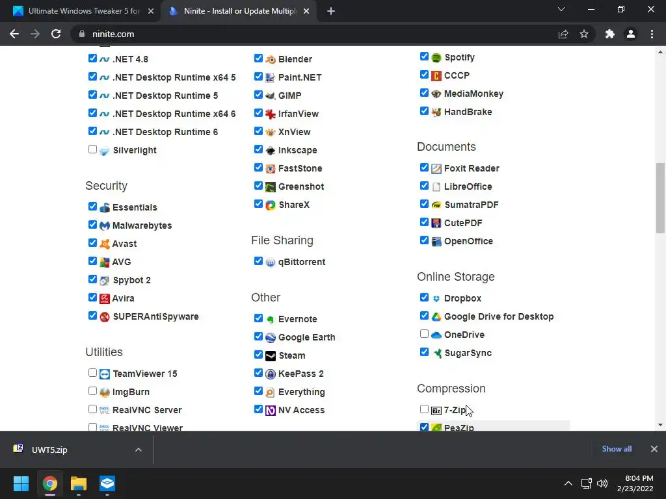Click the SumatraPDF label

(472, 205)
